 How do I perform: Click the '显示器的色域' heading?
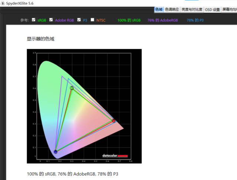[40, 39]
